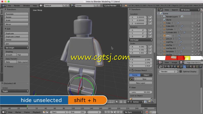The image size is (203, 114).
Task: Click the OpenGL render animation clapper icon
Action: click(x=153, y=102)
